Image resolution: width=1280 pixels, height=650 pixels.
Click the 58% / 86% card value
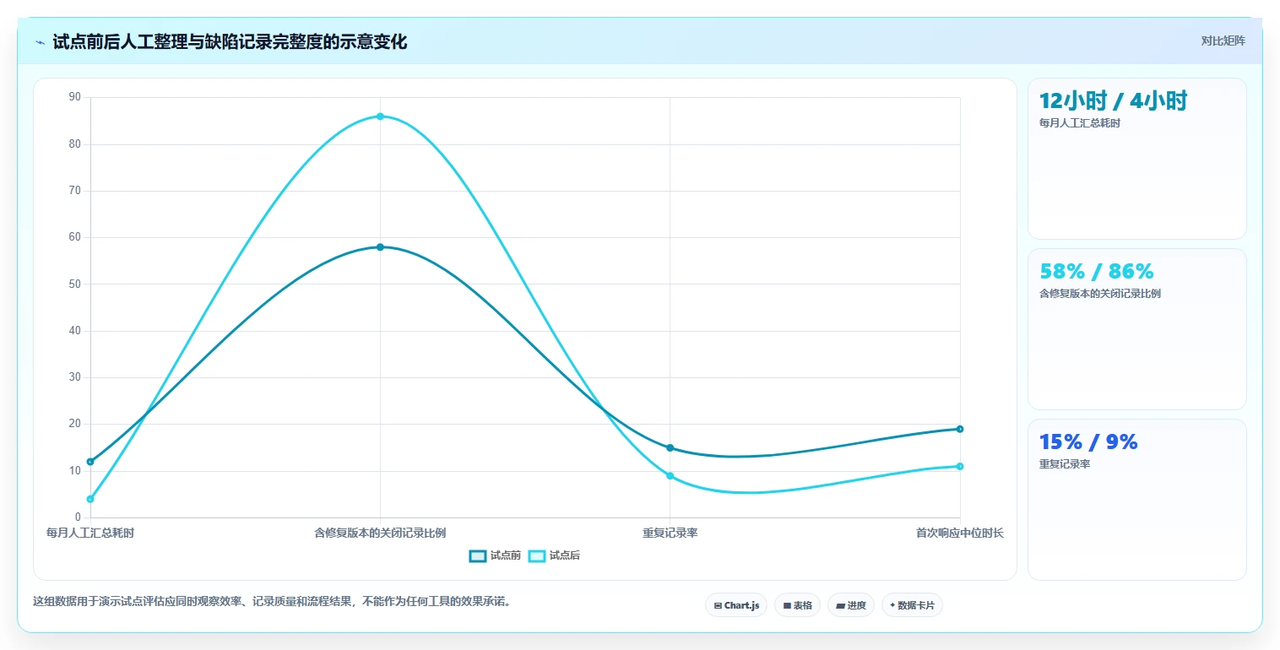1096,271
